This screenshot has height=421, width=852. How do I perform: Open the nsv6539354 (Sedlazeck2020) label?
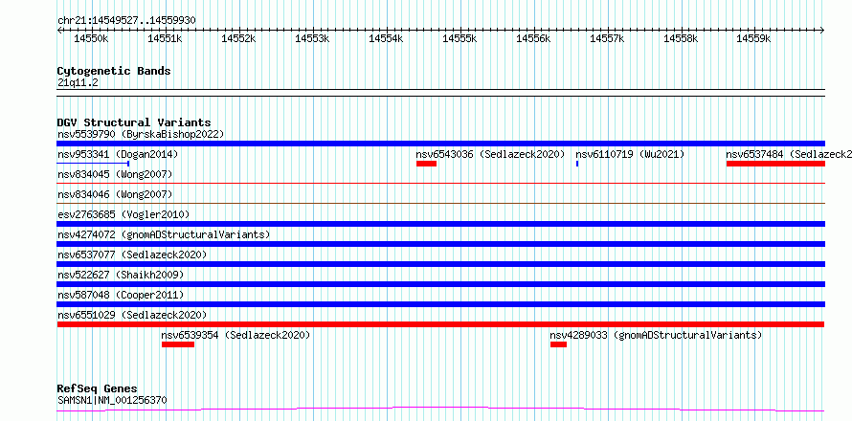click(x=235, y=335)
